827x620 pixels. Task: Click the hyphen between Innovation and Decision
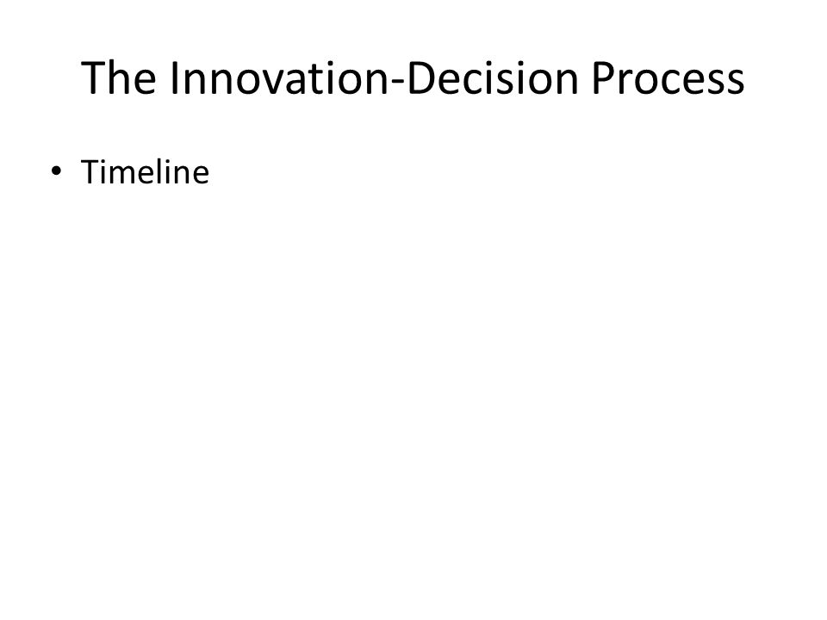pos(399,81)
